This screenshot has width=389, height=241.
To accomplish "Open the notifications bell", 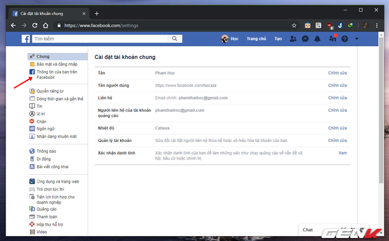I will [x=317, y=39].
